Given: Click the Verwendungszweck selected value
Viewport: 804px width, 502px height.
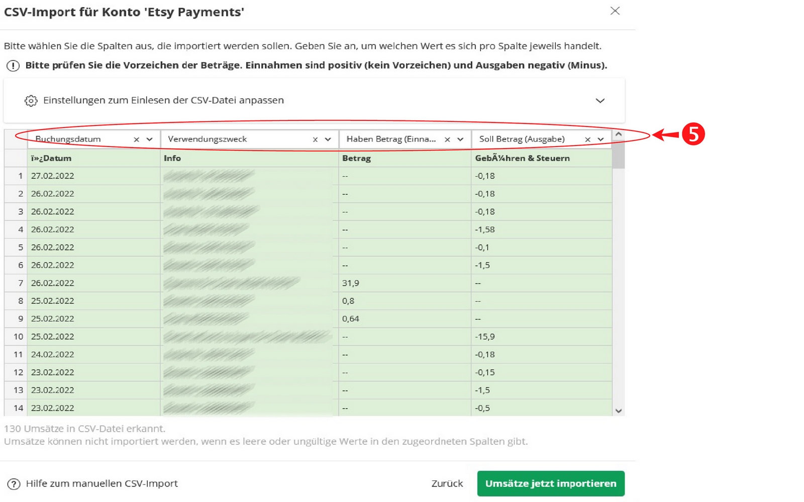Looking at the screenshot, I should pyautogui.click(x=207, y=139).
